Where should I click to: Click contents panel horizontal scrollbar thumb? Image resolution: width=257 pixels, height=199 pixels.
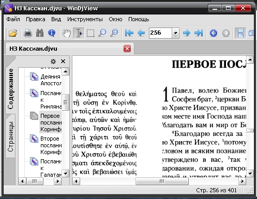[35, 181]
